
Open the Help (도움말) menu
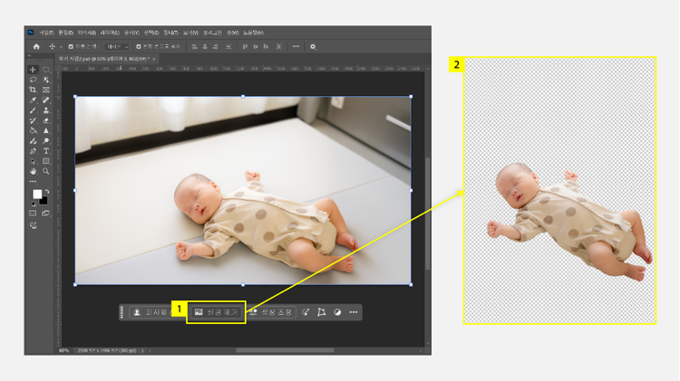point(253,33)
